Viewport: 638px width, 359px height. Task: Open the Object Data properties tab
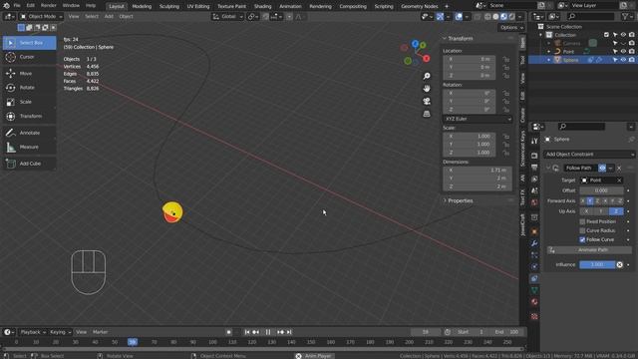pyautogui.click(x=534, y=290)
